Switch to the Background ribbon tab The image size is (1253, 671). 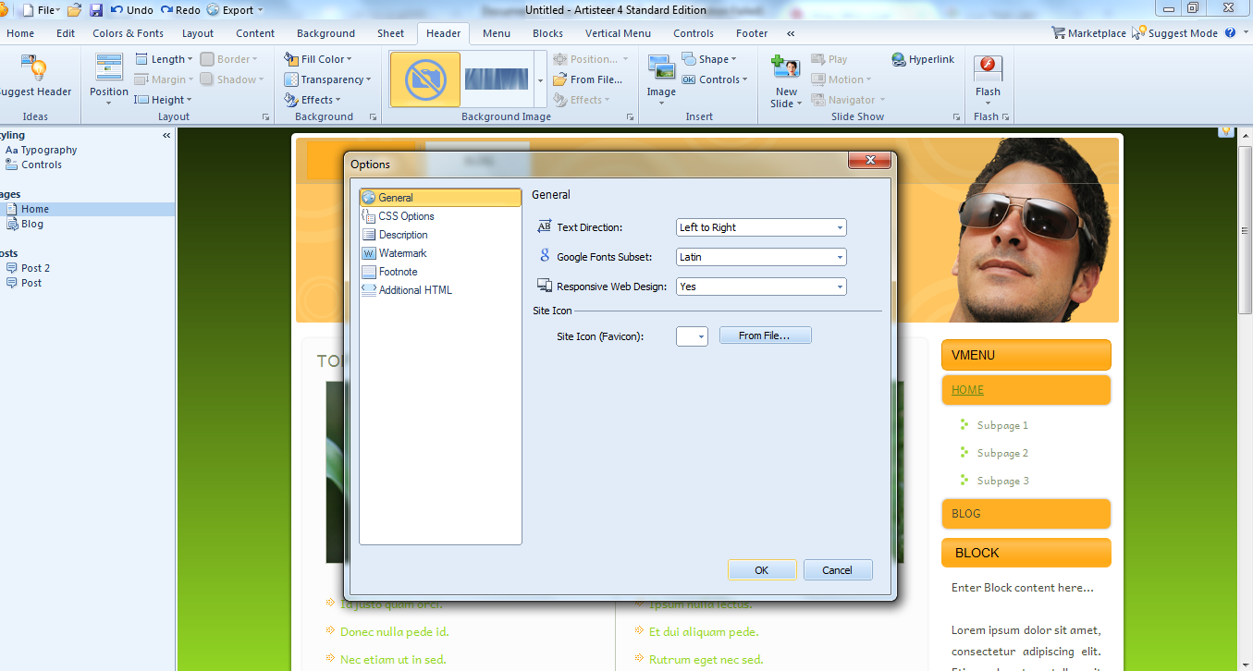point(326,33)
